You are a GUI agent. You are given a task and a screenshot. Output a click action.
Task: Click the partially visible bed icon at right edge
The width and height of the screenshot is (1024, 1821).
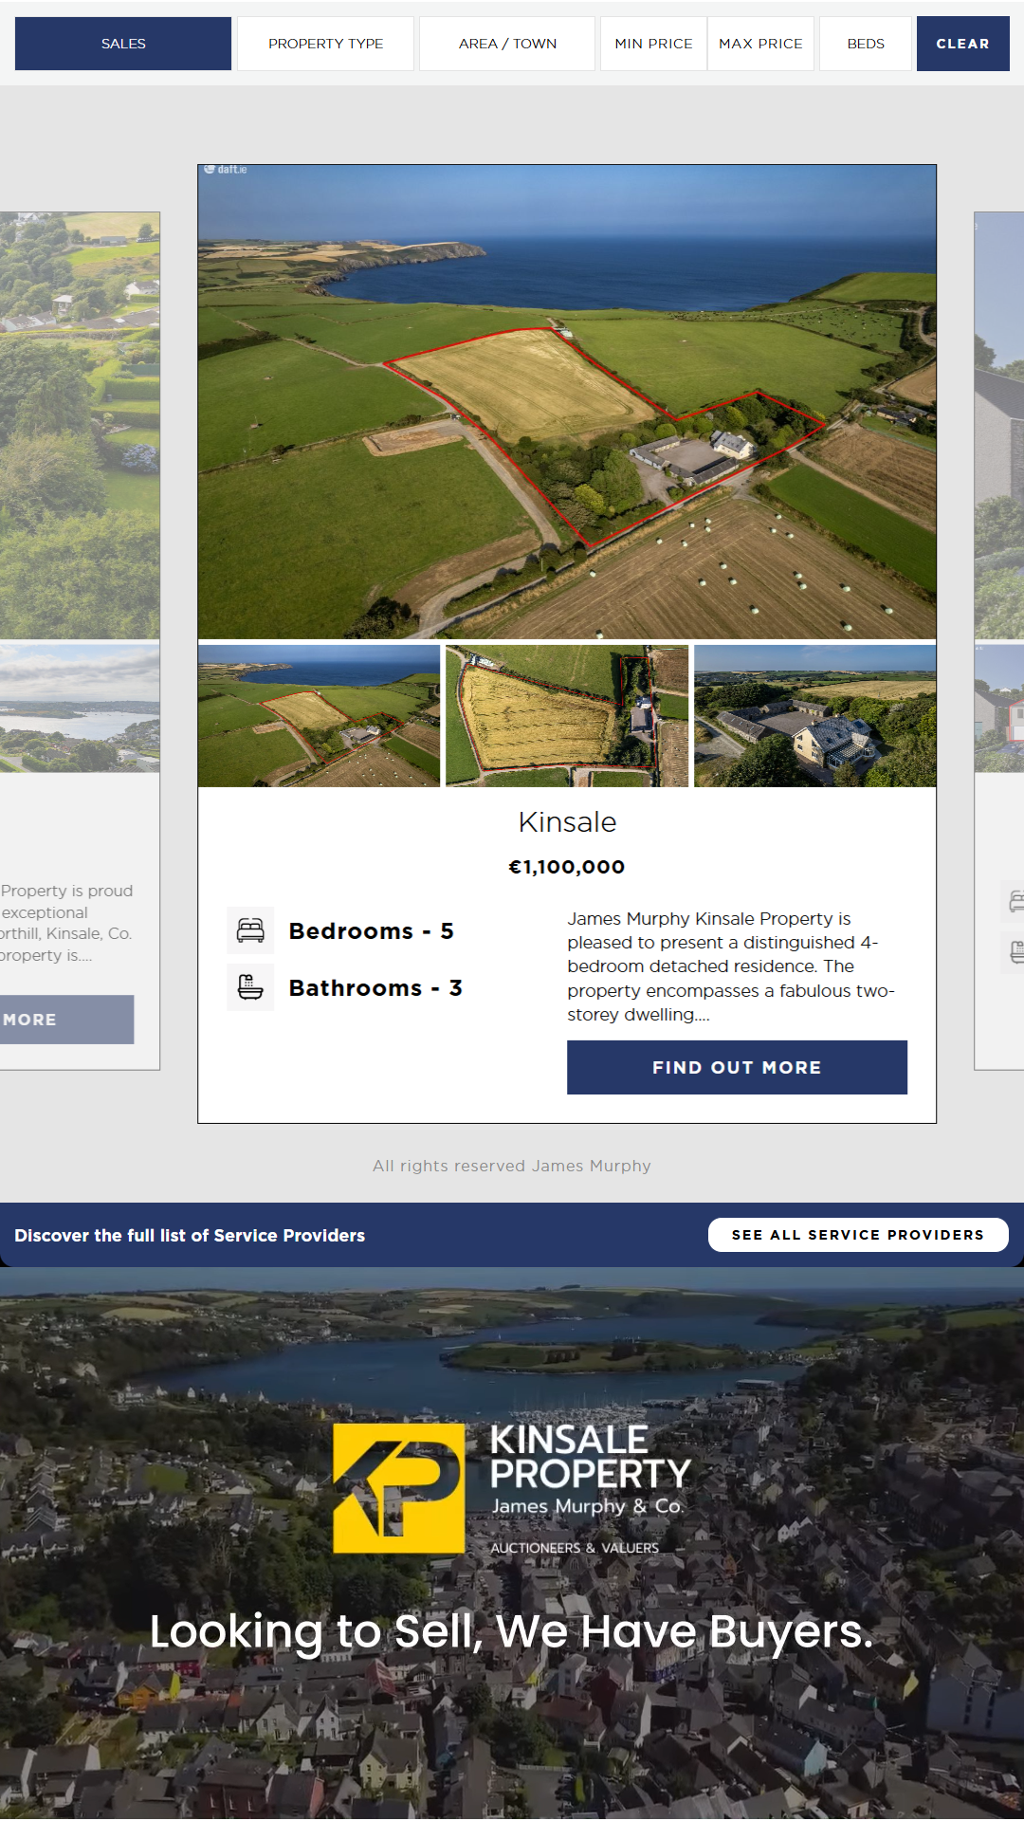click(x=1015, y=901)
